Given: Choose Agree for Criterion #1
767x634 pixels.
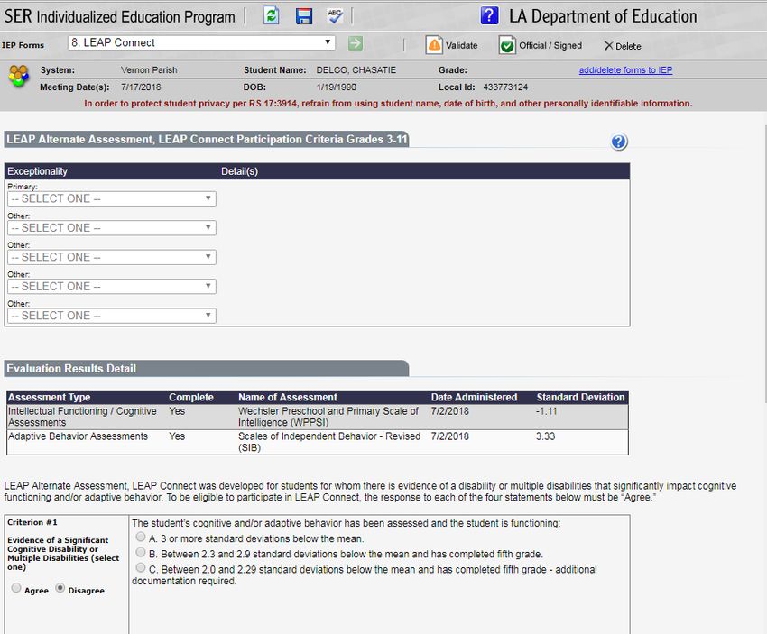Looking at the screenshot, I should 16,588.
